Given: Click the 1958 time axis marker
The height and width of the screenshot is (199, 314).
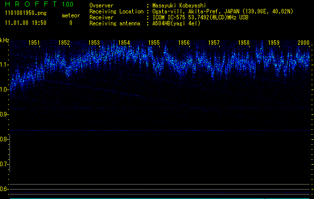Looking at the screenshot, I should click(244, 42).
